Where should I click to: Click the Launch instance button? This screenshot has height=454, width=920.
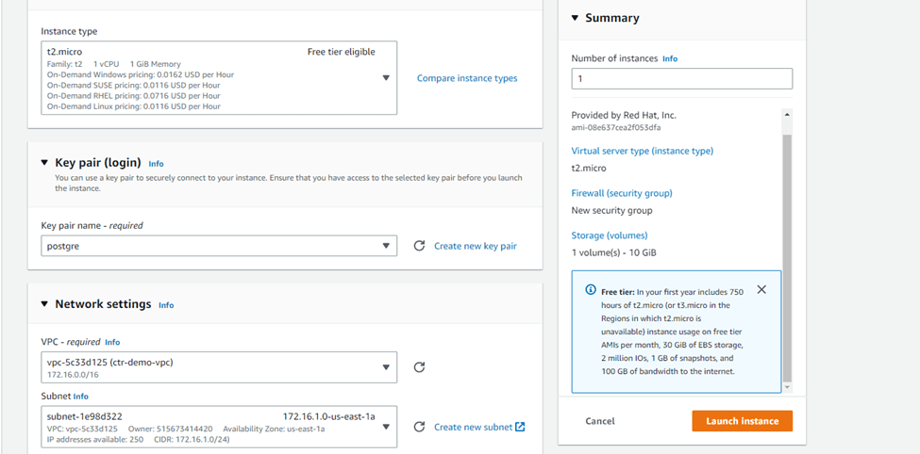click(x=742, y=421)
